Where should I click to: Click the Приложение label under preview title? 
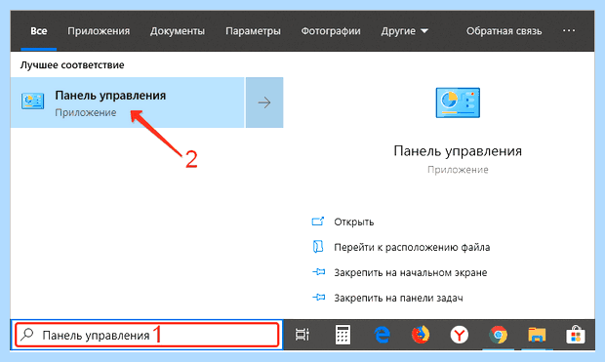[x=458, y=170]
